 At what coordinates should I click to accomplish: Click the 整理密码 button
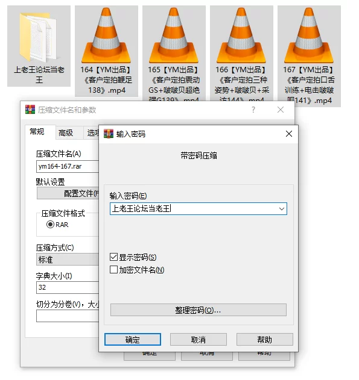click(199, 310)
